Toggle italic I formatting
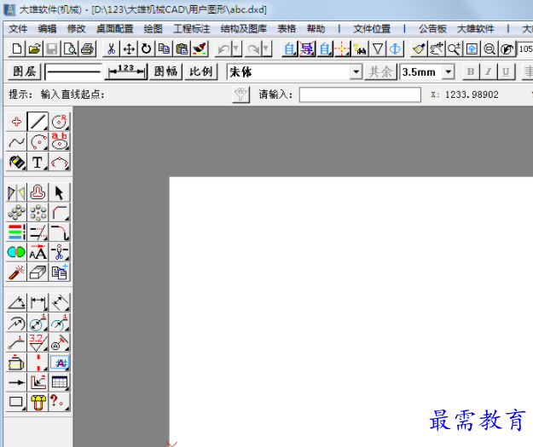533x447 pixels. [x=489, y=72]
